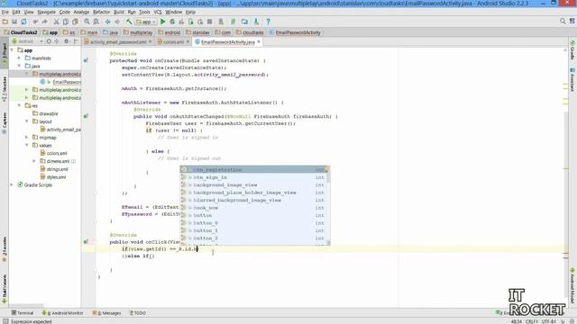This screenshot has height=324, width=577.
Task: Collapse the values folder node
Action: [26, 146]
